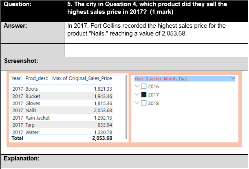The height and width of the screenshot is (169, 249).
Task: Select the Nails product row
Action: (31, 111)
